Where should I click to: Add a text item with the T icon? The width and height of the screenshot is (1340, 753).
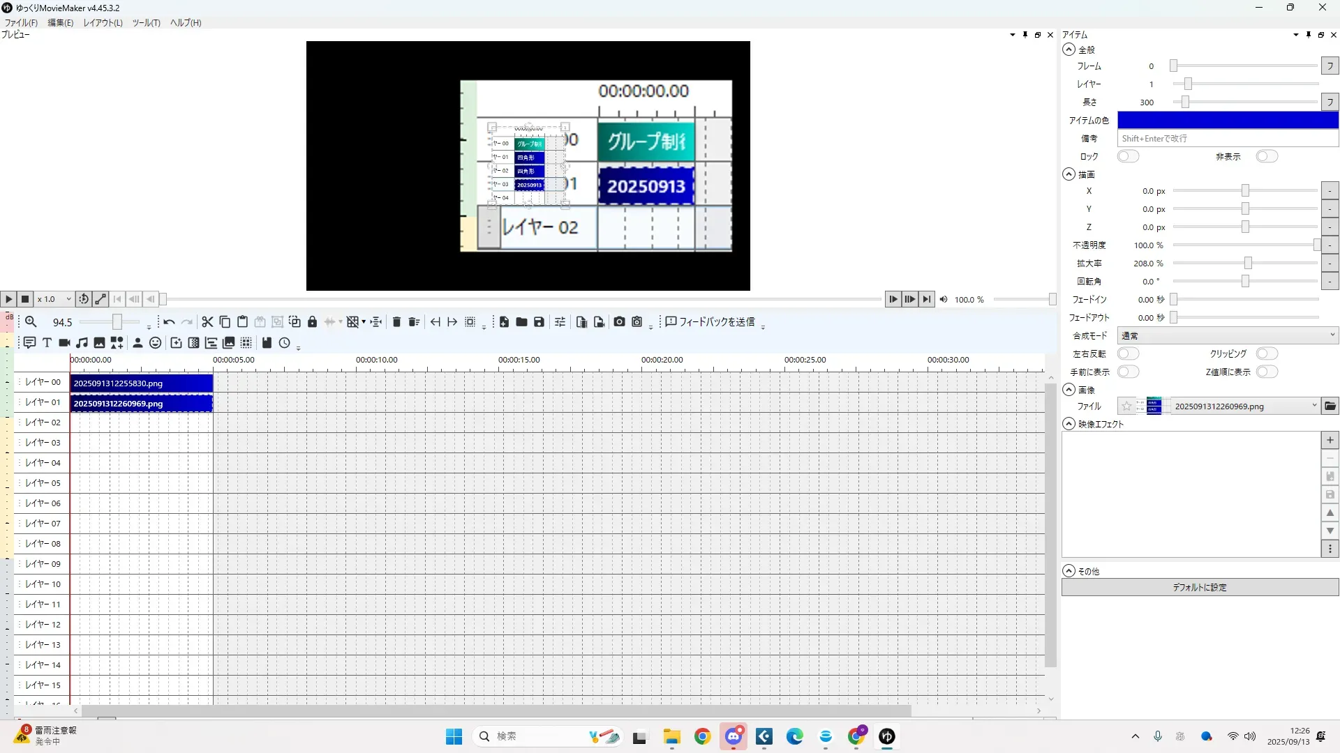47,343
